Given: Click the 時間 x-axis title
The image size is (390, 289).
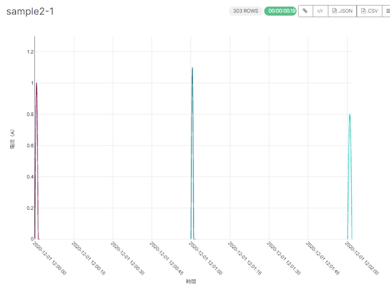Looking at the screenshot, I should 191,281.
